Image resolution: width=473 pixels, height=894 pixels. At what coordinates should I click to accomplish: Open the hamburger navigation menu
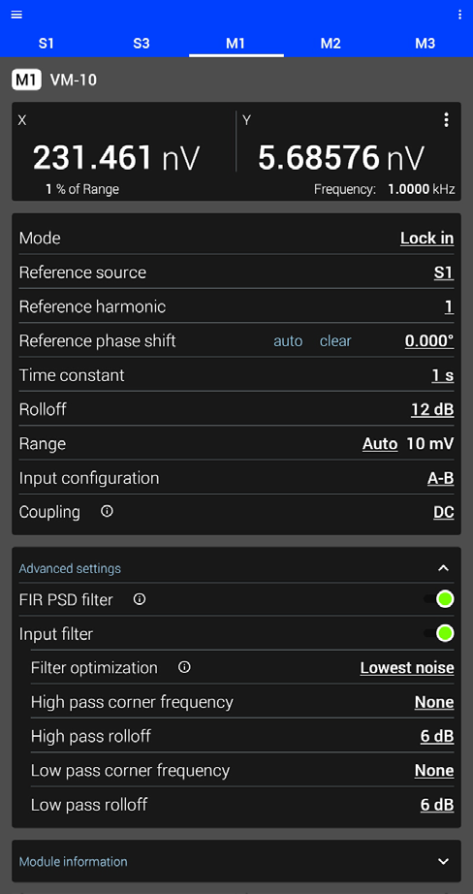16,16
